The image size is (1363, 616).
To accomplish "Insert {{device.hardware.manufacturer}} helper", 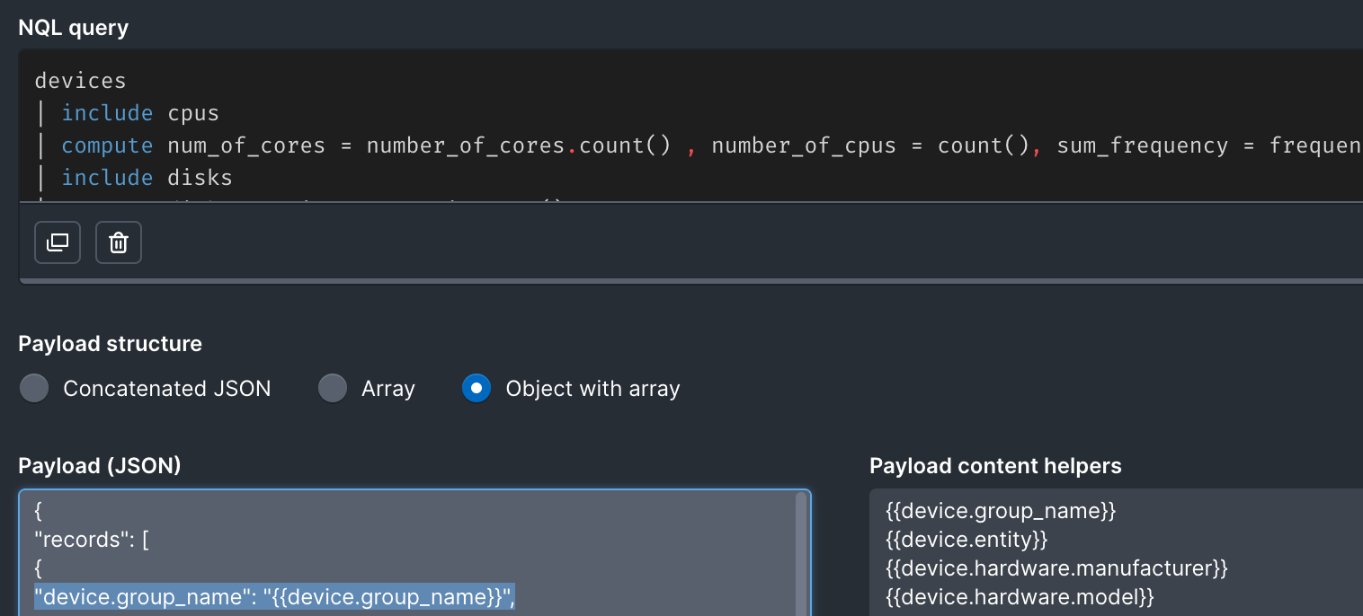I will pos(1056,568).
